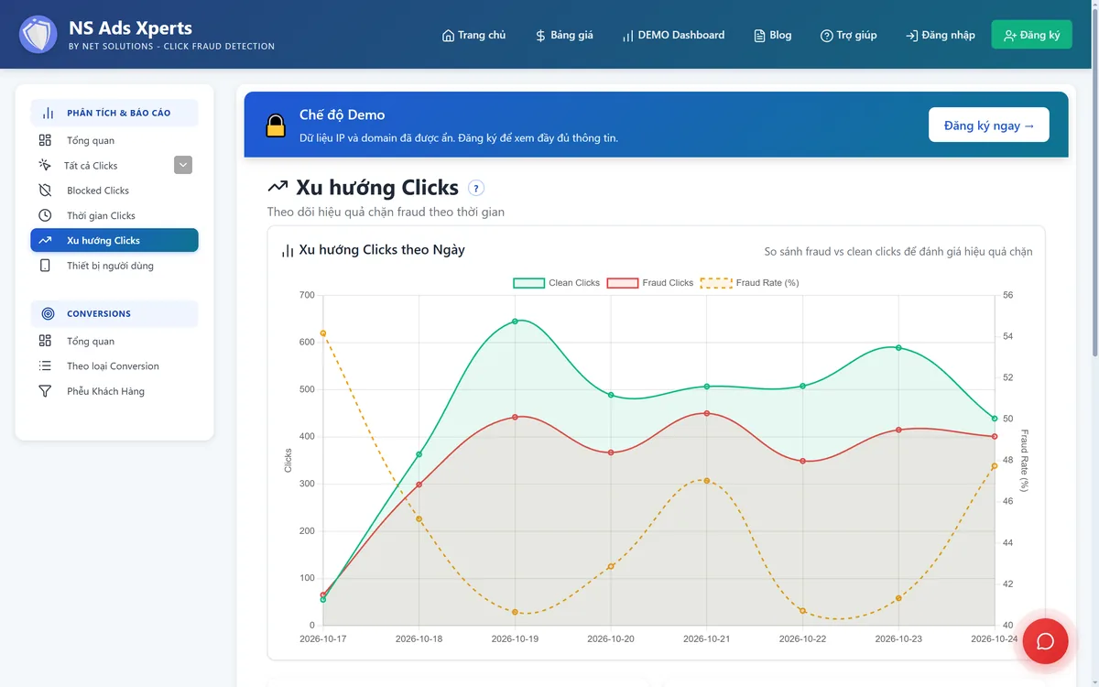Click the Clean Clicks peak point on 2026-10-19
Screen dimensions: 1099x687
515,322
